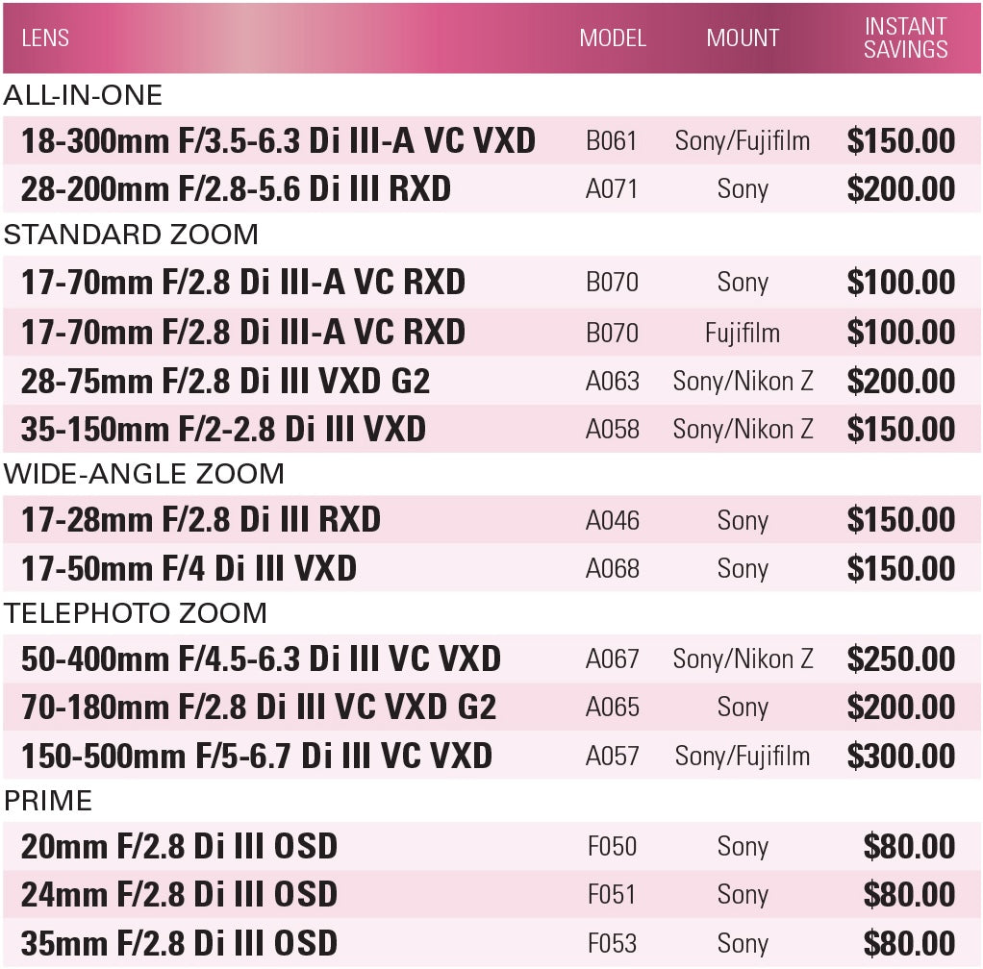Open the 28-200mm F/2.8-5.6 Di III RXD lens
The width and height of the screenshot is (983, 969).
click(x=236, y=188)
